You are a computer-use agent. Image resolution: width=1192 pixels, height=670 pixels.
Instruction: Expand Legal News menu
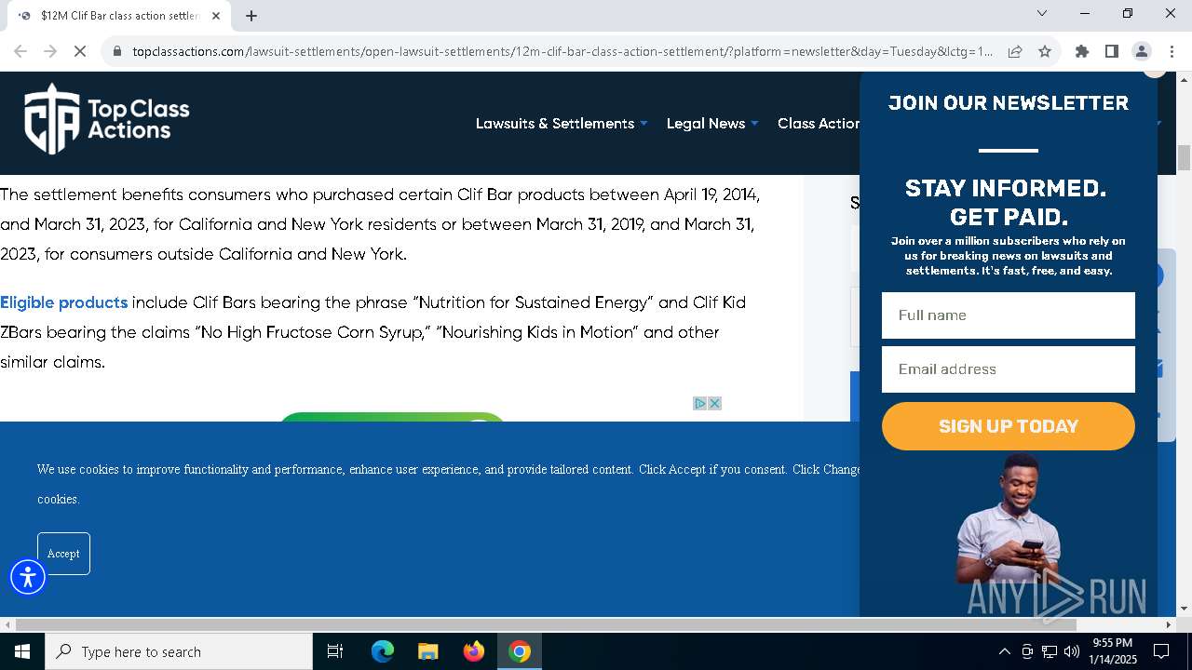click(x=712, y=123)
